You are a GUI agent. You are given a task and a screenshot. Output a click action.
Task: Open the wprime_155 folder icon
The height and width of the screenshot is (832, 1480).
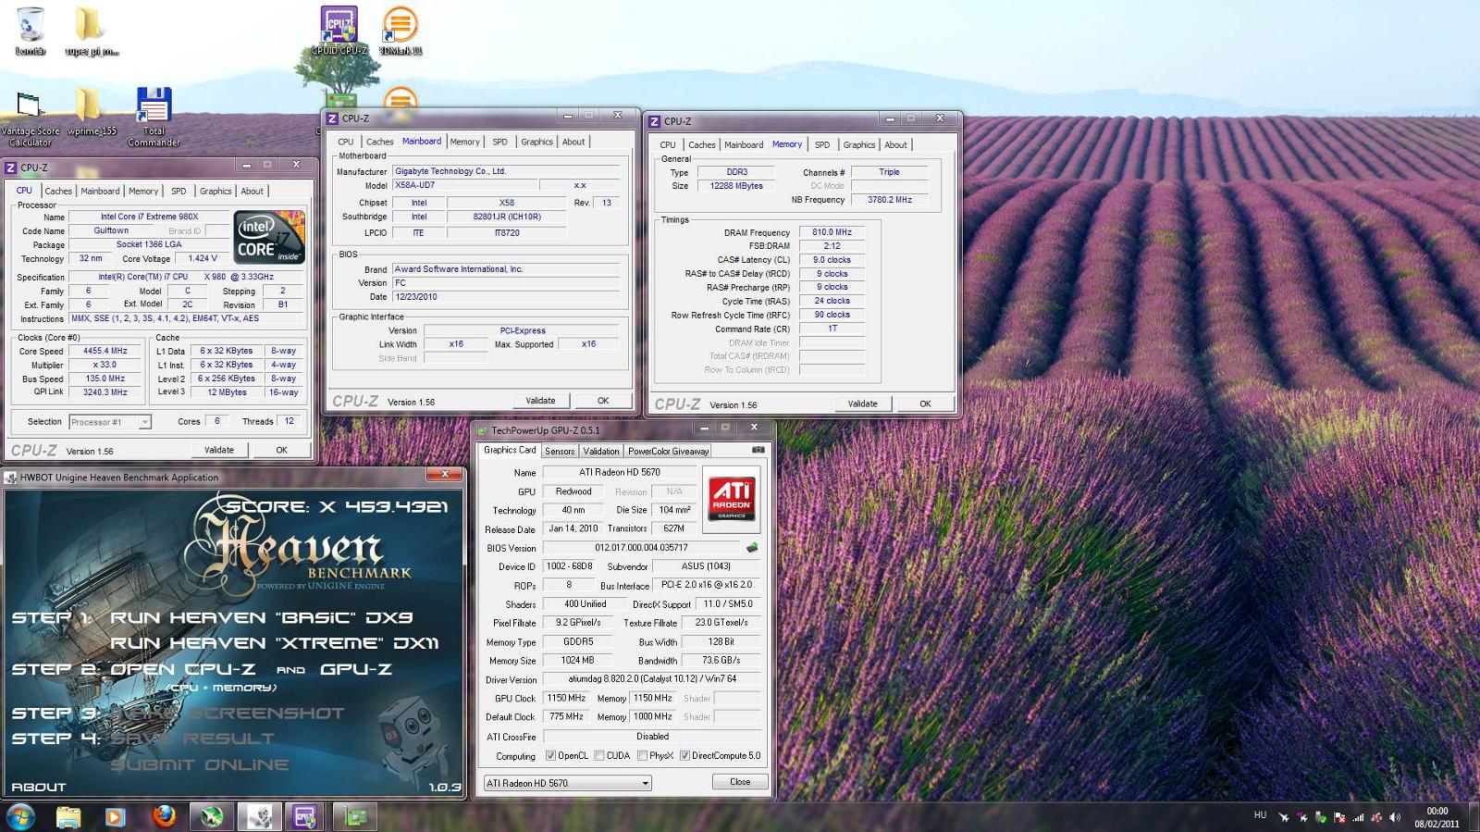91,113
